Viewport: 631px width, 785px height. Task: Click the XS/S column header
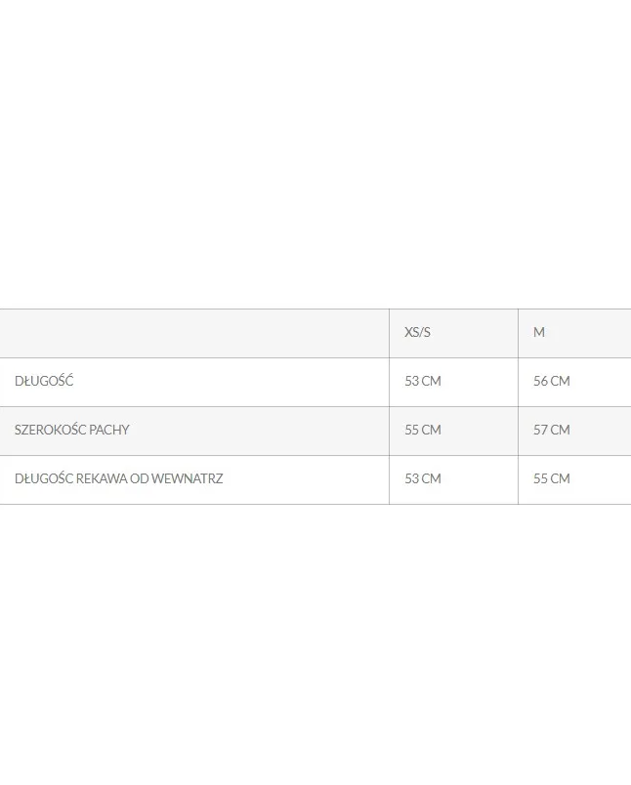tap(417, 332)
